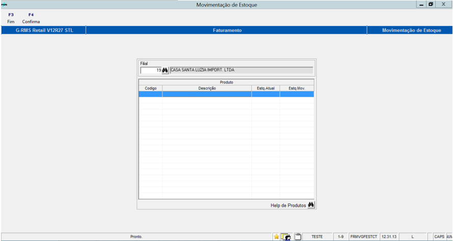
Task: Click the star favorites icon in status bar
Action: click(x=277, y=236)
